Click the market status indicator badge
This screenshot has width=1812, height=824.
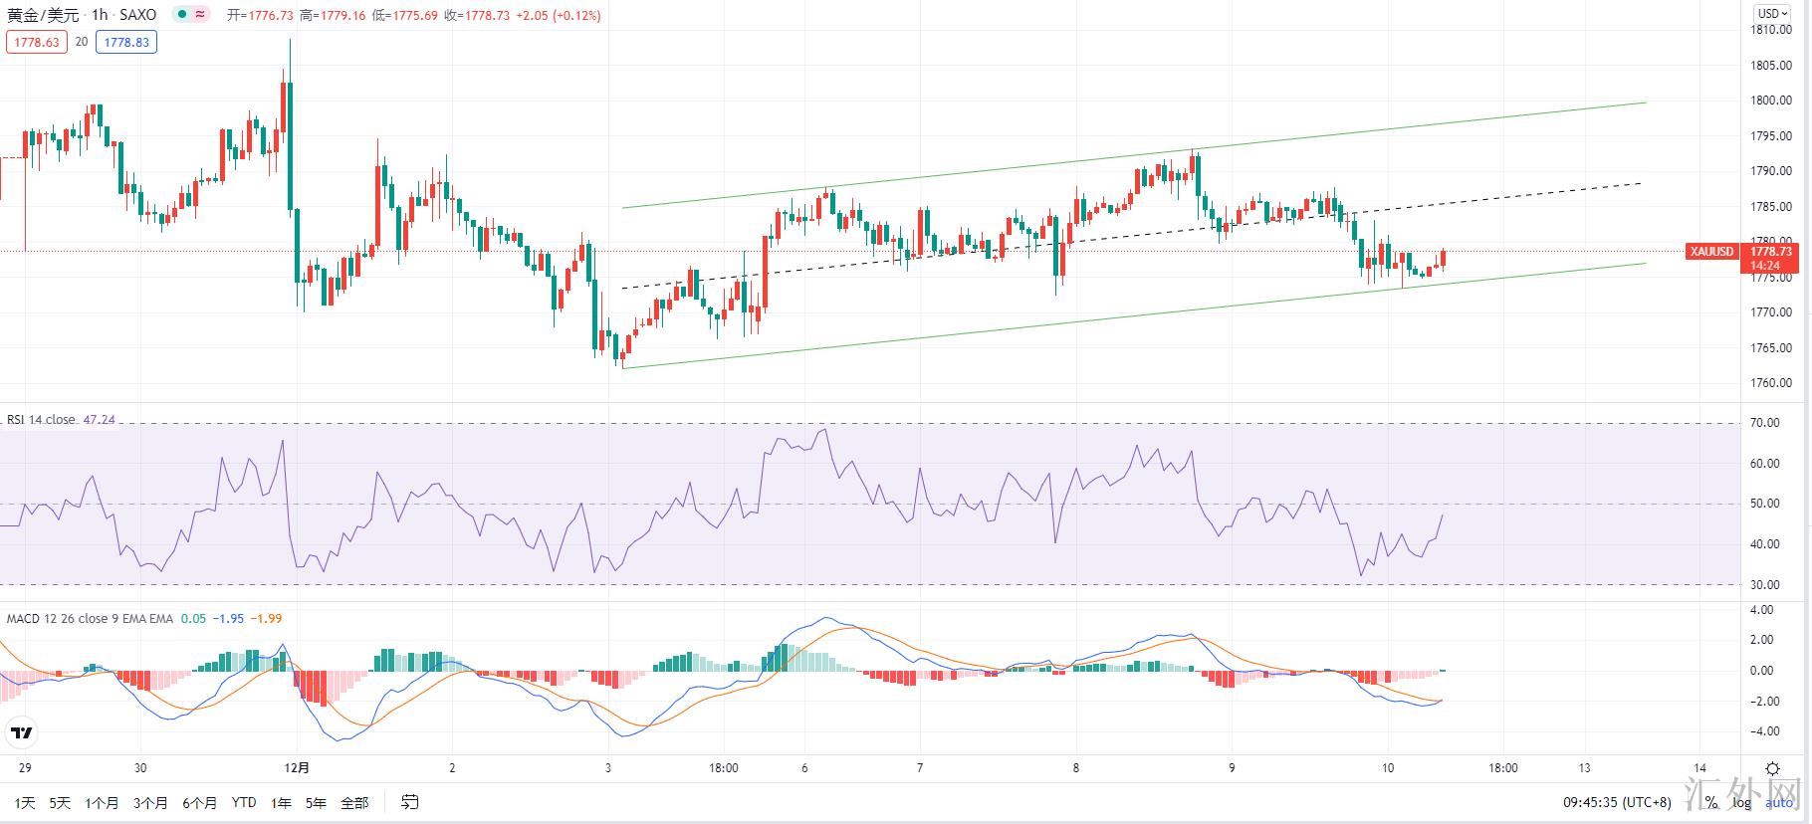tap(190, 15)
